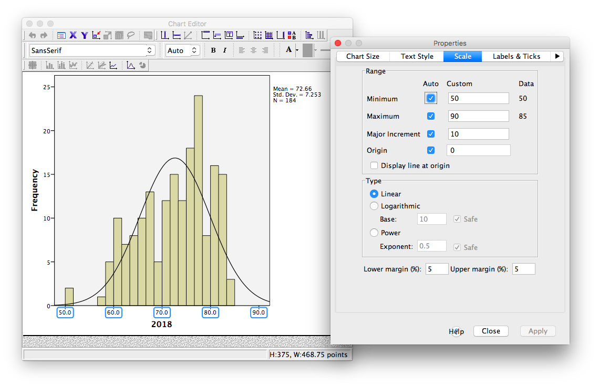This screenshot has height=387, width=599.
Task: Click the Italic I formatting icon
Action: (225, 50)
